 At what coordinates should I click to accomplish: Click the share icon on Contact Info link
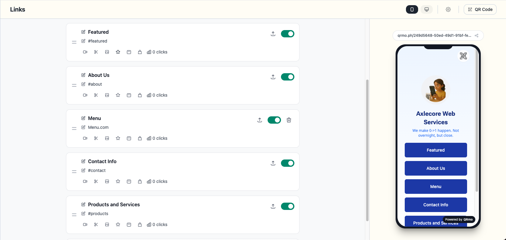point(273,163)
